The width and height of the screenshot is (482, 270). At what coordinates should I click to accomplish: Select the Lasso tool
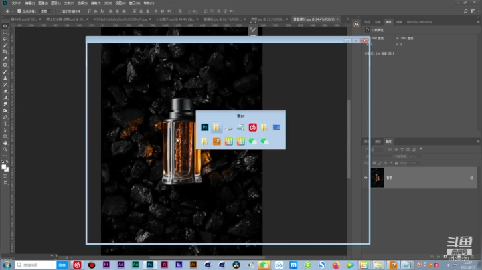pos(5,39)
